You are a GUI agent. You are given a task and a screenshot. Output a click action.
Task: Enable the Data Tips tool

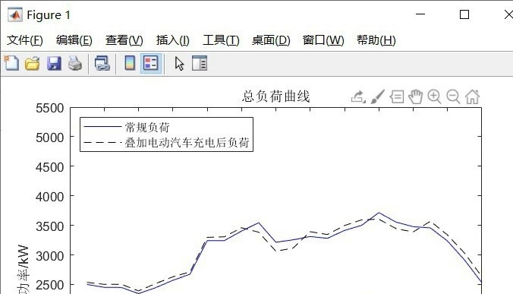point(397,96)
